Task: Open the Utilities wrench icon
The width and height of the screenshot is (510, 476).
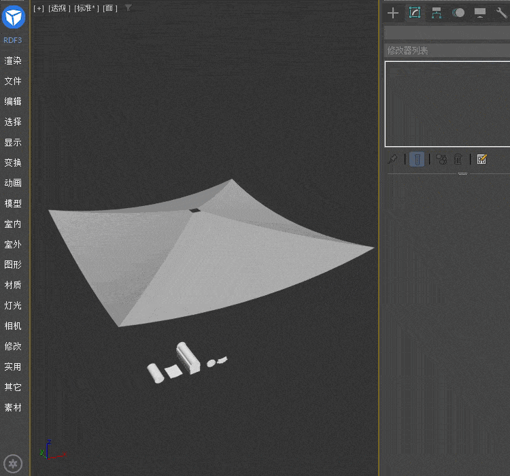Action: [x=501, y=13]
